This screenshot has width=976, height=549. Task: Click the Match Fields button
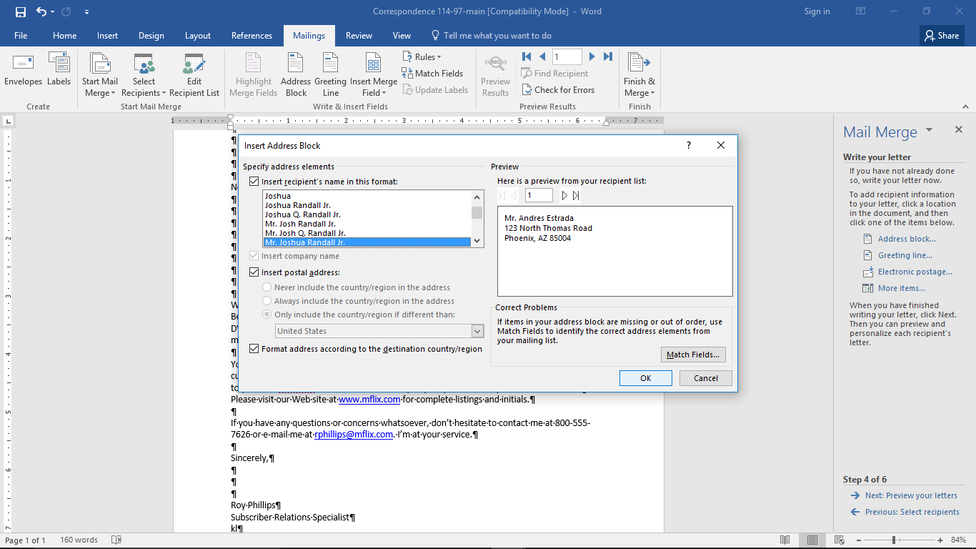[692, 354]
